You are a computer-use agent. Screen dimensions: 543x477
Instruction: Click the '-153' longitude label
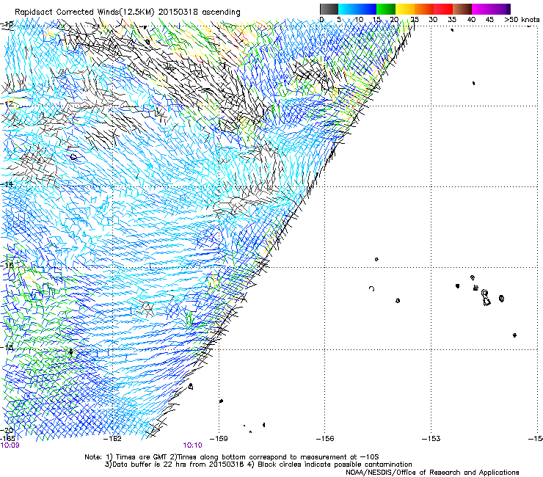tap(431, 439)
